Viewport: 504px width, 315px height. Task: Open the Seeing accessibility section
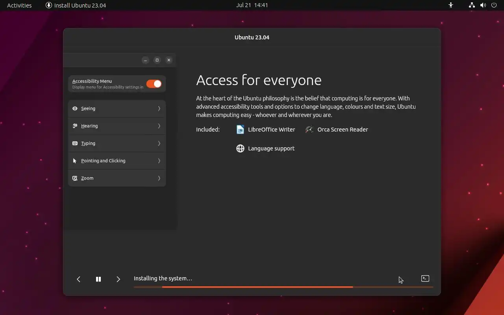pyautogui.click(x=117, y=109)
